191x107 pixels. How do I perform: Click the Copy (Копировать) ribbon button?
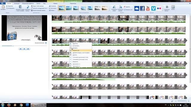(10, 8)
